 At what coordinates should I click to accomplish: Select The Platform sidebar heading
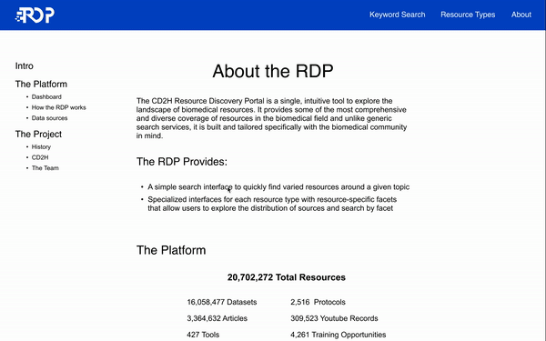pos(41,84)
